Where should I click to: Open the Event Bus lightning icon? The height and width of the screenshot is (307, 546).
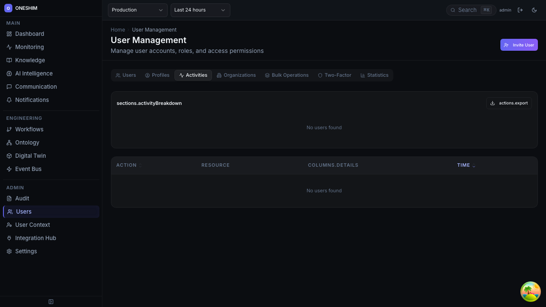coord(9,169)
